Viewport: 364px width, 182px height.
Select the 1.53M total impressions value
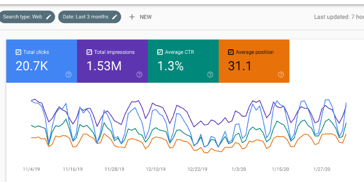coord(104,66)
